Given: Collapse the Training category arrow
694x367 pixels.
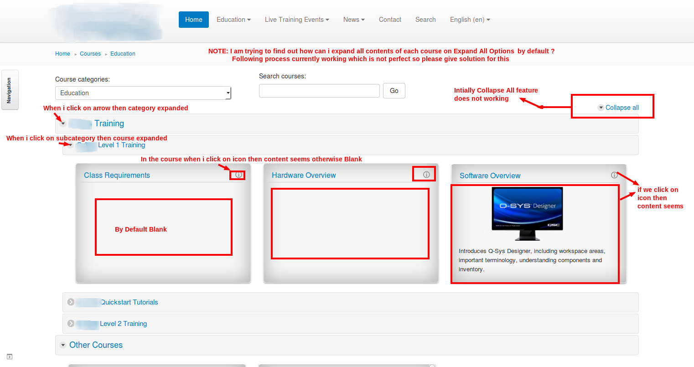Looking at the screenshot, I should coord(63,124).
